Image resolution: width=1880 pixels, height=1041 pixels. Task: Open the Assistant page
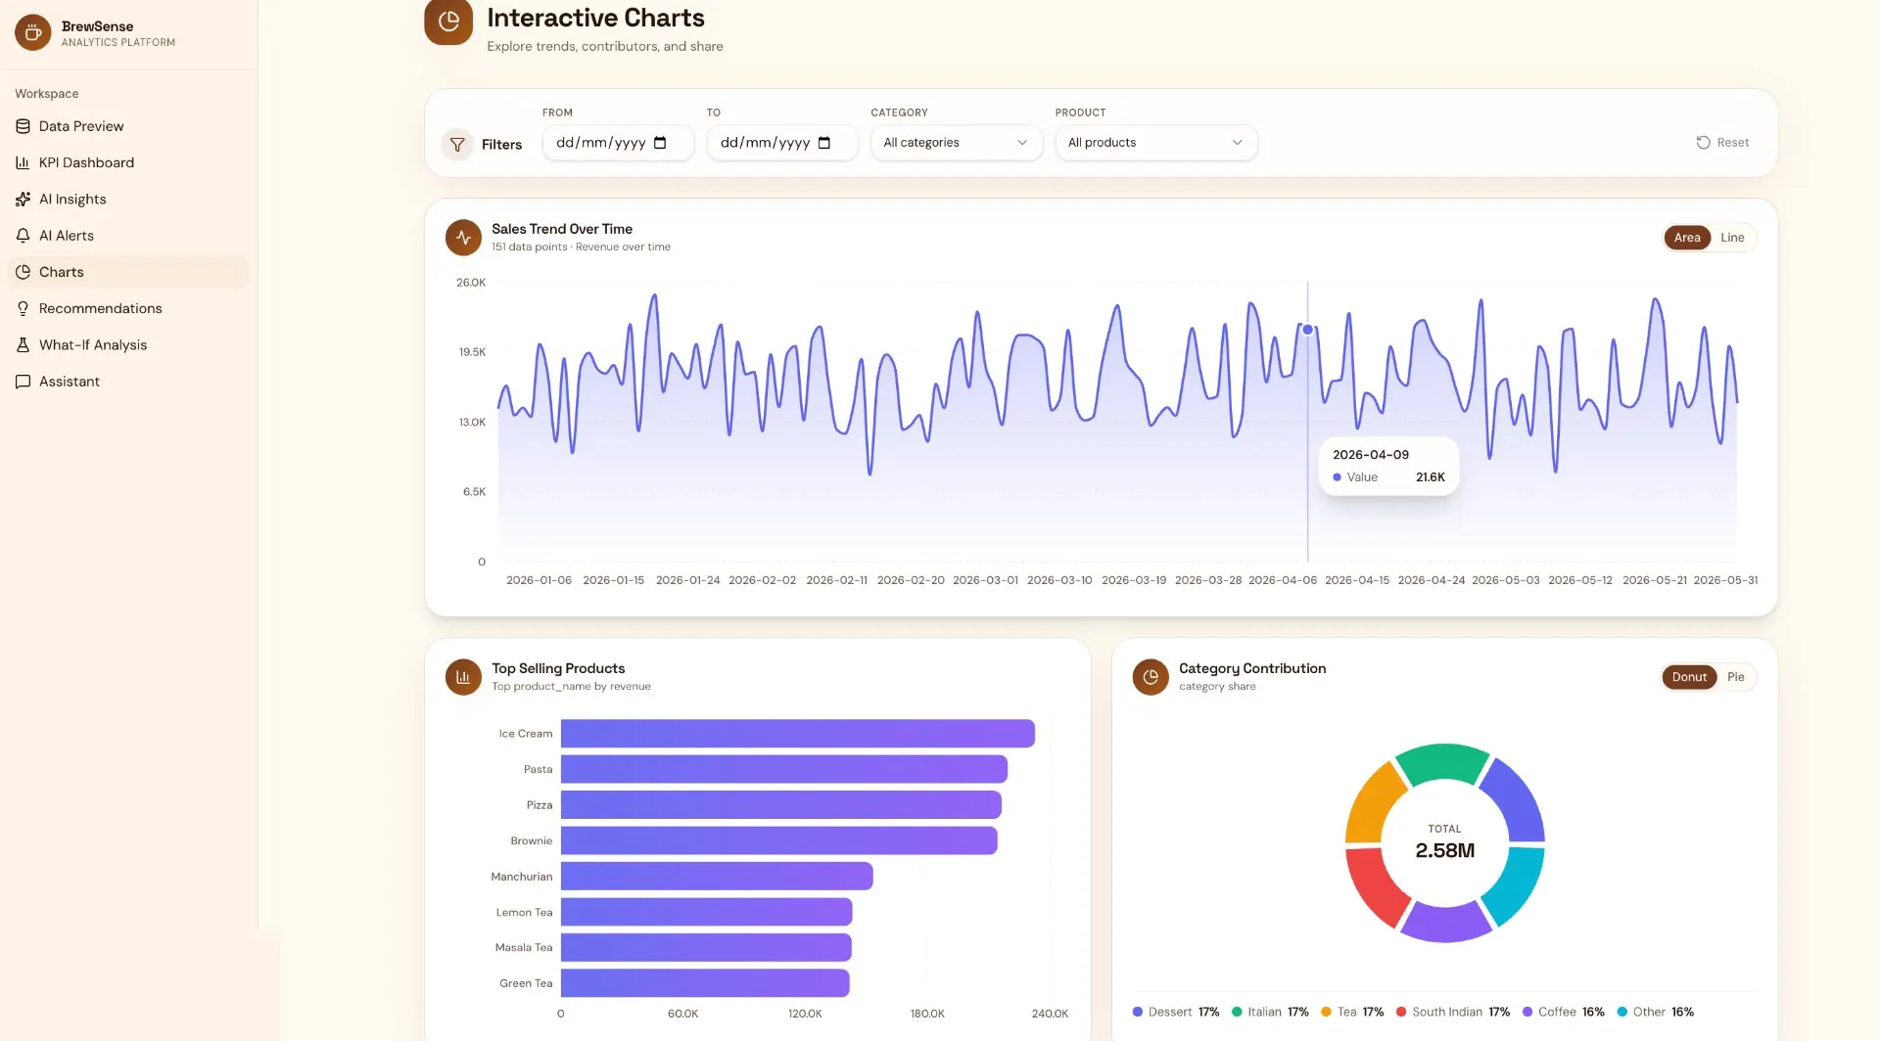pyautogui.click(x=127, y=382)
